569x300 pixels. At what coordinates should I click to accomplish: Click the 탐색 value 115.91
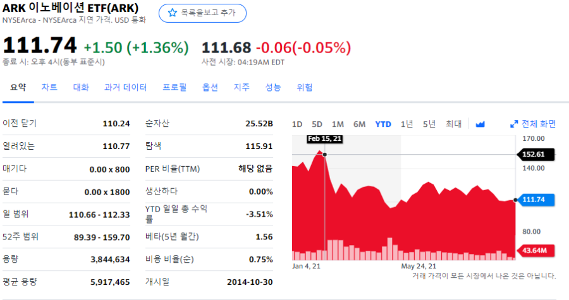click(x=259, y=147)
